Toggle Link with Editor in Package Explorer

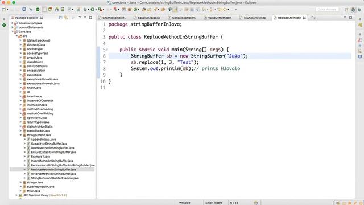[66, 18]
